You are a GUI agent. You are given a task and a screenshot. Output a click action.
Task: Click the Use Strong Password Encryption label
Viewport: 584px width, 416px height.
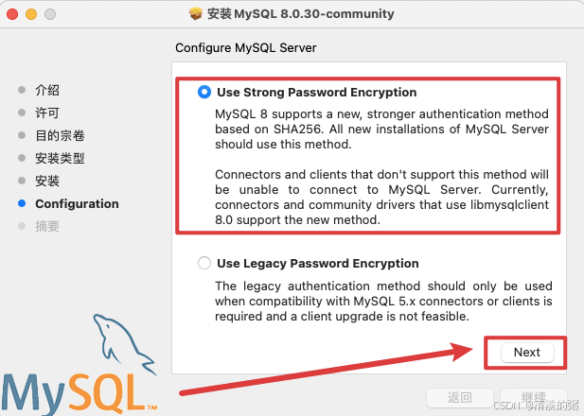pyautogui.click(x=316, y=93)
